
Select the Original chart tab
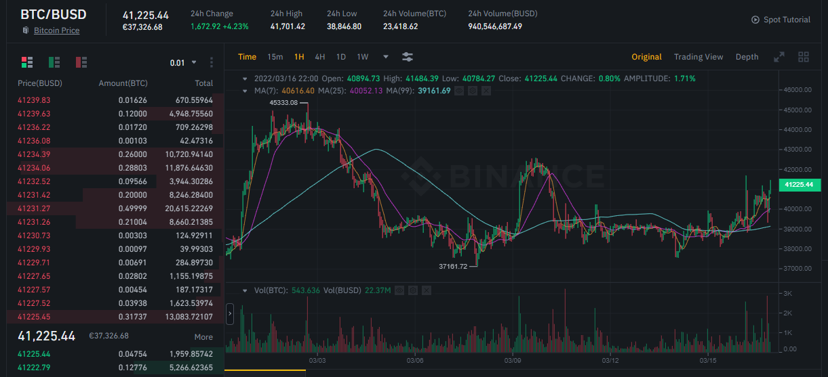point(646,57)
